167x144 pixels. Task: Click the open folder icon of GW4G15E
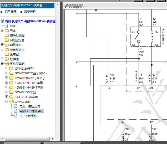(x=12, y=101)
